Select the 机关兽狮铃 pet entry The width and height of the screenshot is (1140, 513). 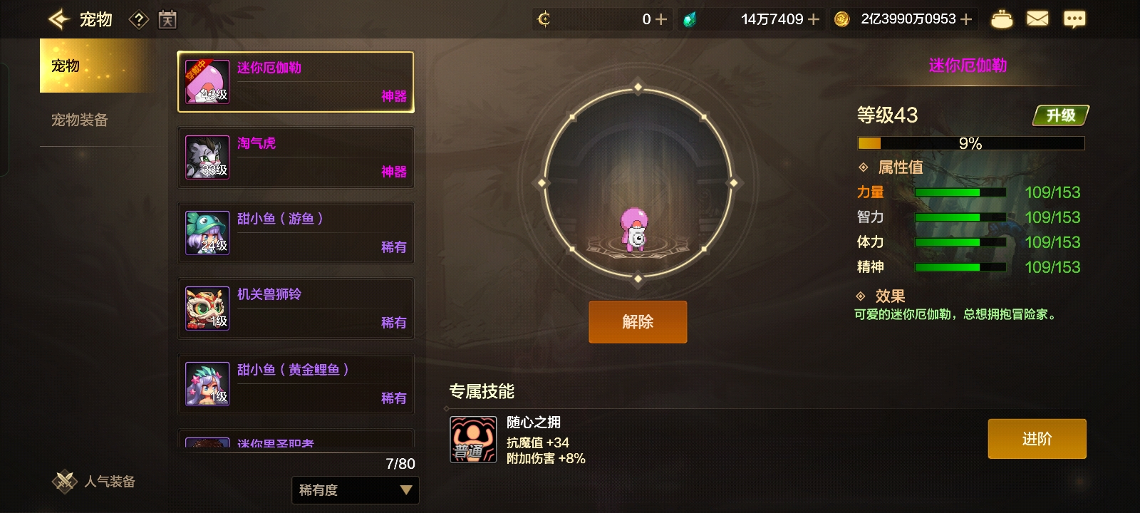pos(296,309)
